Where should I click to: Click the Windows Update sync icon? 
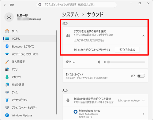pos(7,115)
